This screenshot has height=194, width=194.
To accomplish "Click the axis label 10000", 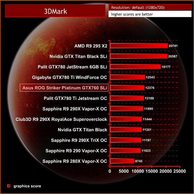I will click(x=138, y=171).
